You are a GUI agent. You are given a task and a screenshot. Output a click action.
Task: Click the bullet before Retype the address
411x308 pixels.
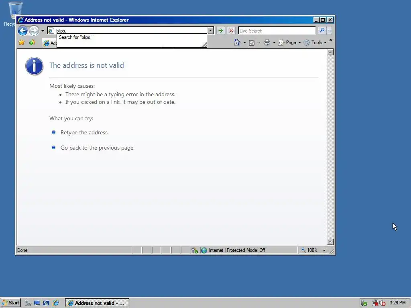[53, 132]
